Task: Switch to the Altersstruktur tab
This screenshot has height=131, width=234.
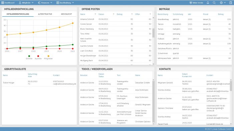Action: pos(45,14)
